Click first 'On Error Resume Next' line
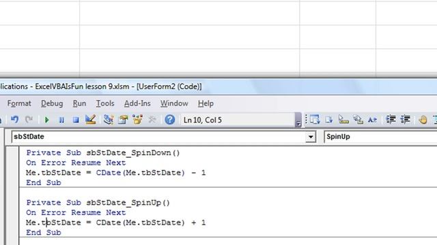 tap(76, 163)
